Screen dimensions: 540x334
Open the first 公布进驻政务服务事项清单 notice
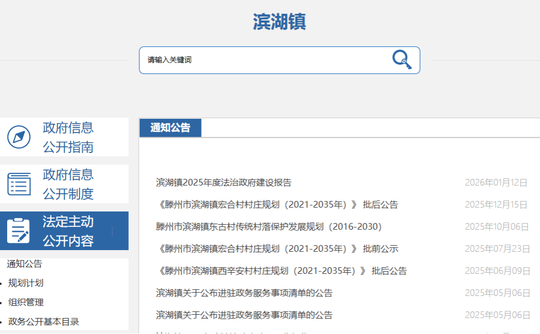(x=244, y=293)
